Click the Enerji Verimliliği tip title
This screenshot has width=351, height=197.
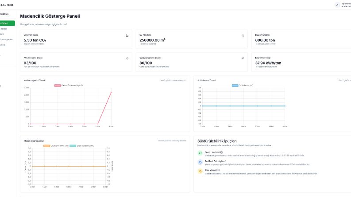click(x=214, y=152)
